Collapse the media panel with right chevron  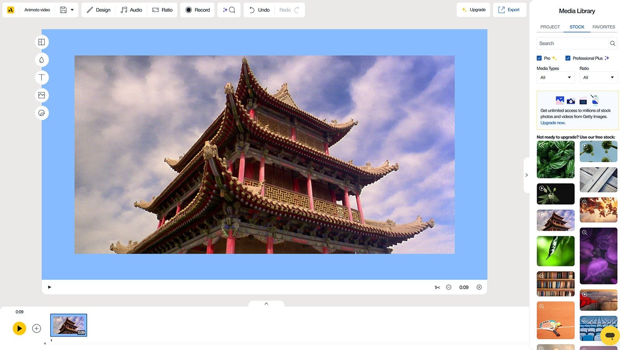527,175
